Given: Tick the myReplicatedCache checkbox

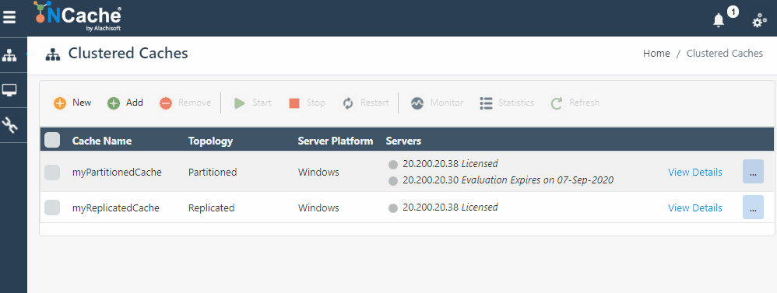Looking at the screenshot, I should click(52, 208).
